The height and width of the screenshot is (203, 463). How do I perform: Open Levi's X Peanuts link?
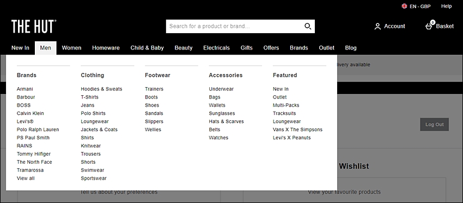click(x=292, y=138)
